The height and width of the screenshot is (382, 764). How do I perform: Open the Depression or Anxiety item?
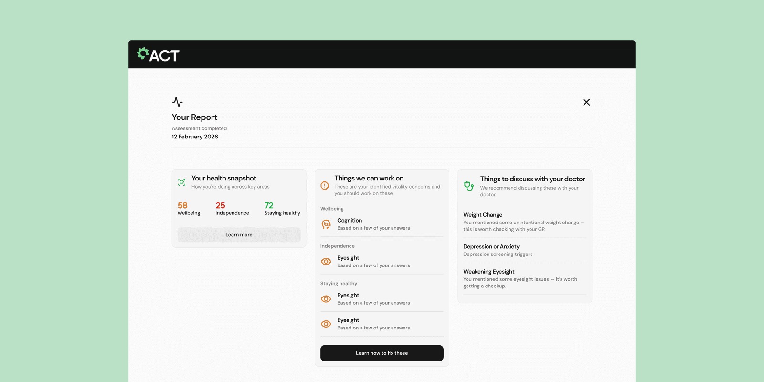pyautogui.click(x=525, y=251)
